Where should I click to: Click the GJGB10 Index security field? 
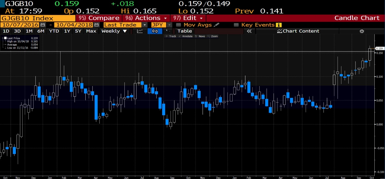[x=38, y=18]
